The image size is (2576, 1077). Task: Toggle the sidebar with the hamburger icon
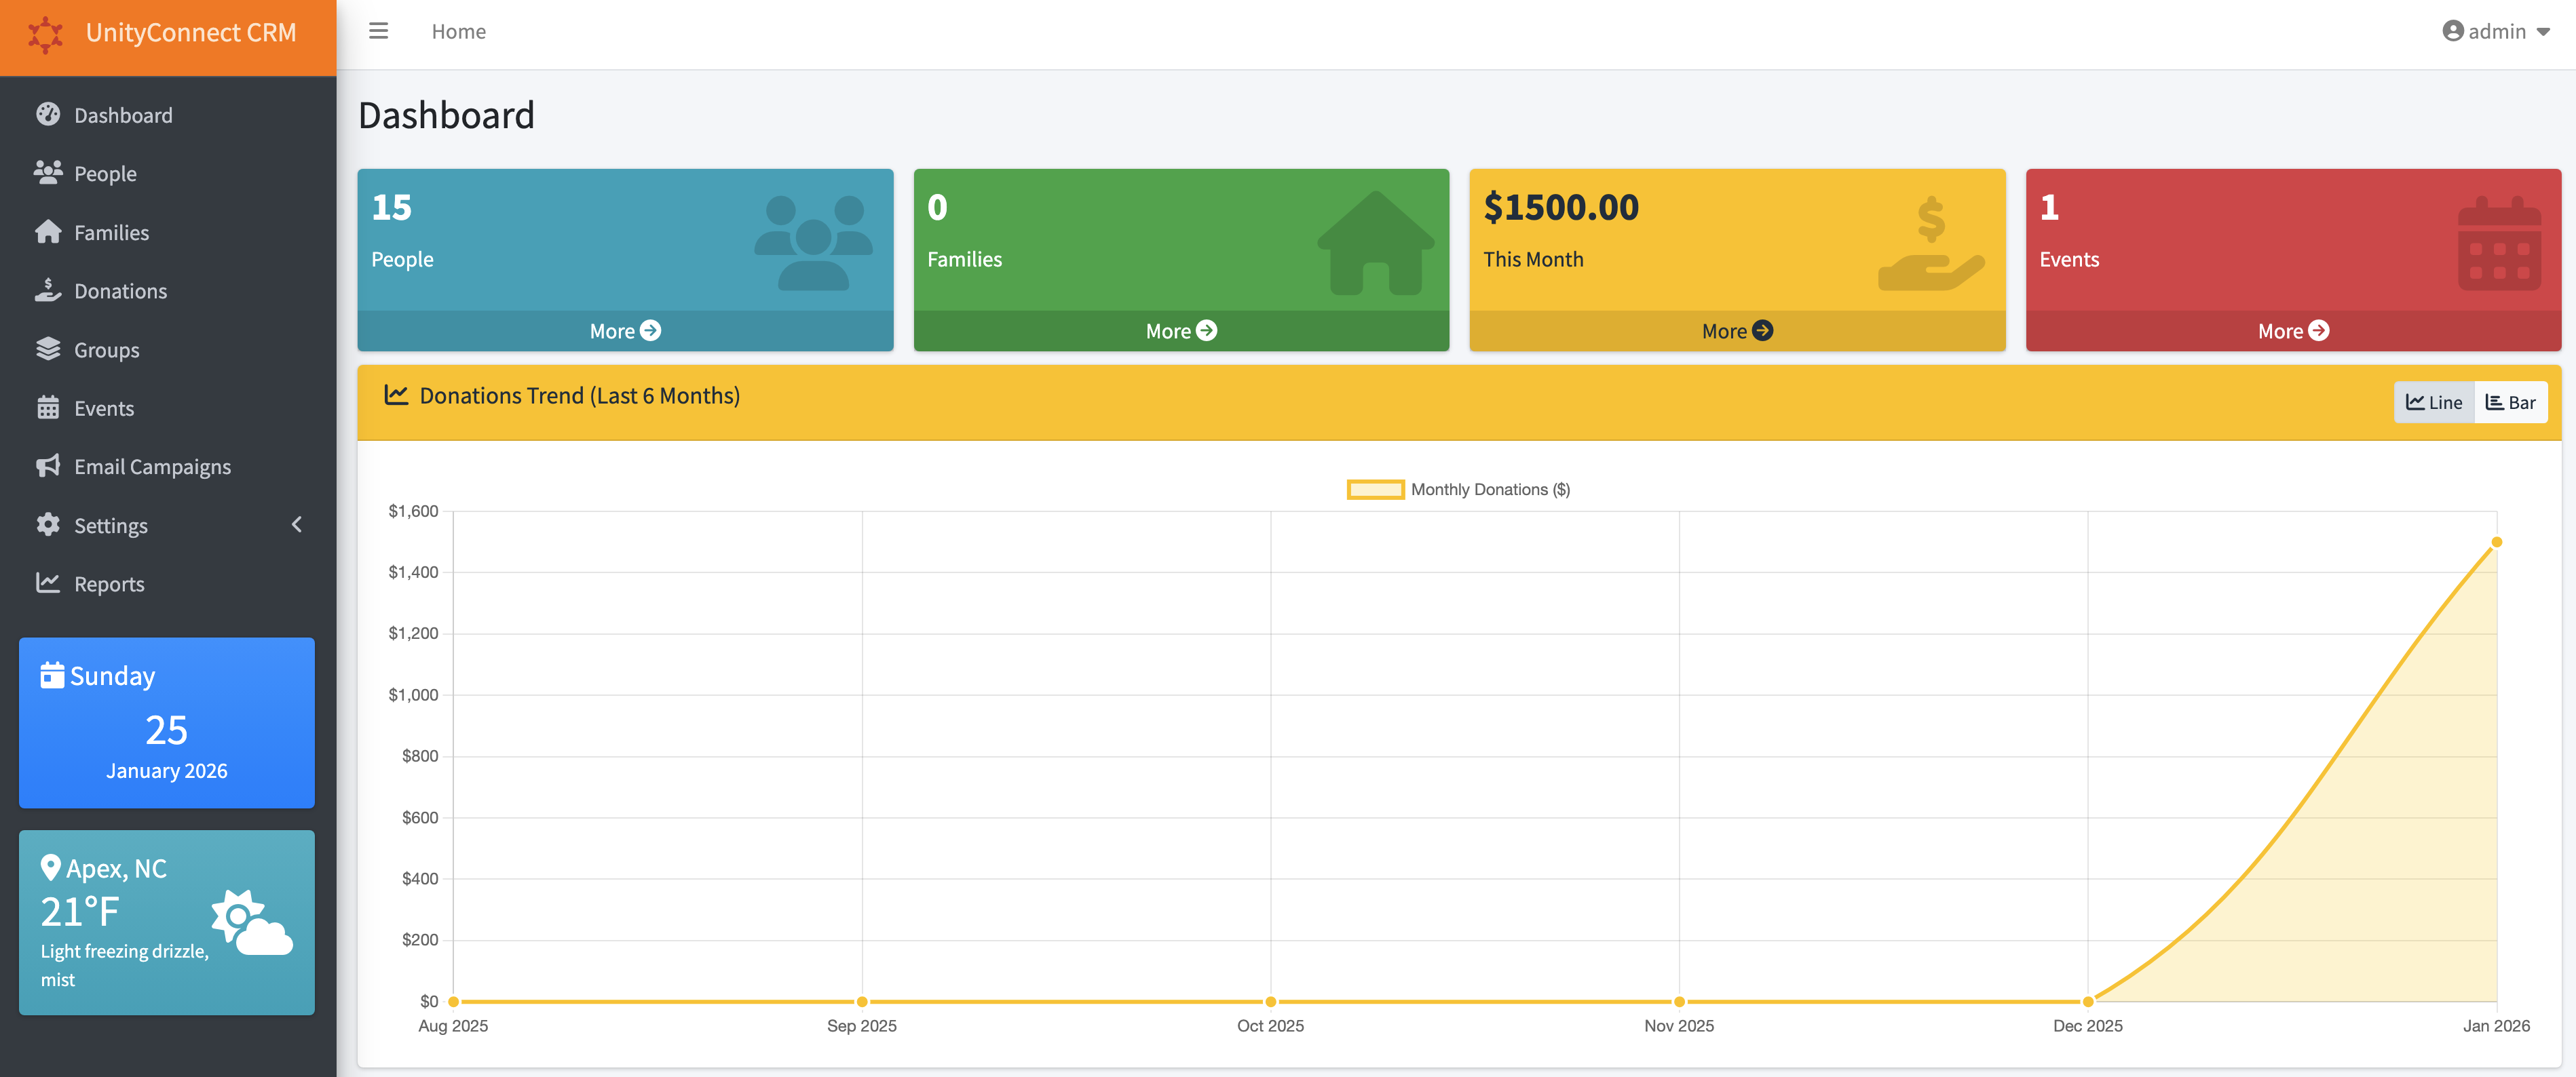tap(378, 31)
